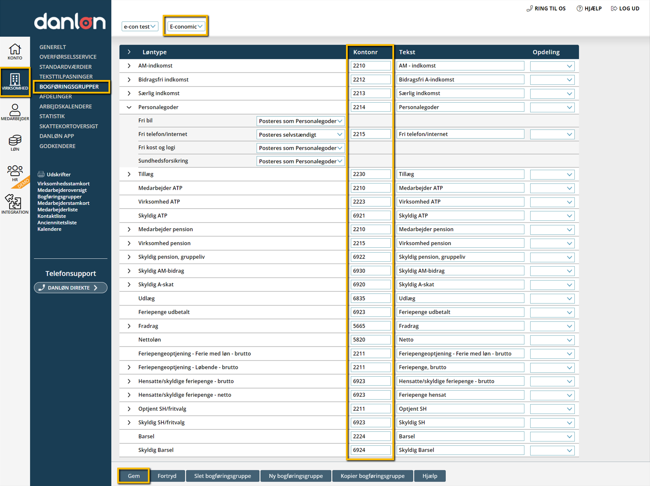This screenshot has height=486, width=650.
Task: Open the Skattekortoversigt menu item
Action: point(69,126)
